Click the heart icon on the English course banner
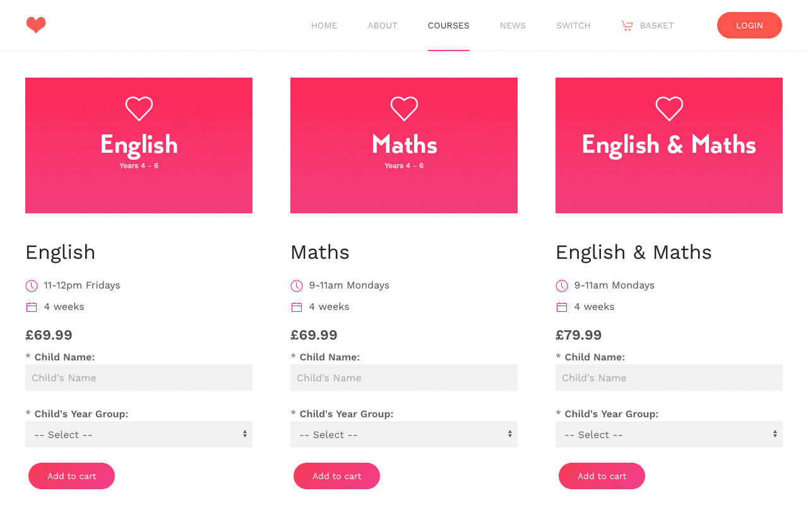Viewport: 808px width, 505px height. pyautogui.click(x=139, y=108)
